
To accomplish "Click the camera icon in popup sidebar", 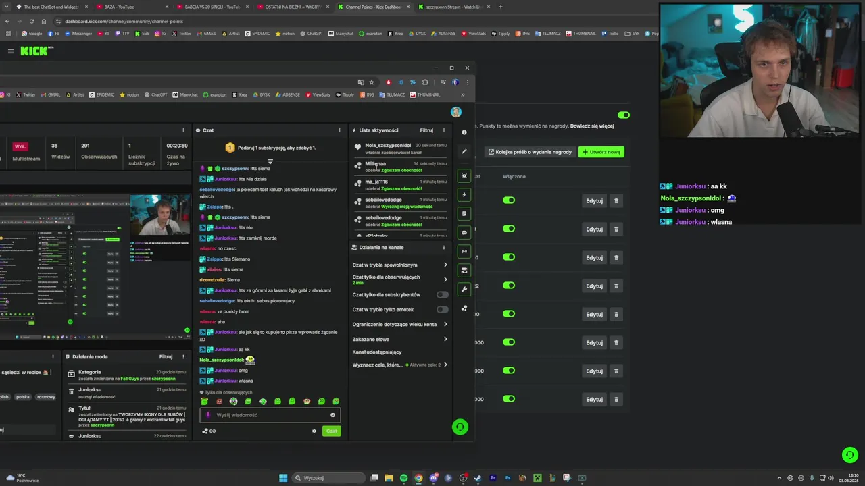I will (464, 175).
